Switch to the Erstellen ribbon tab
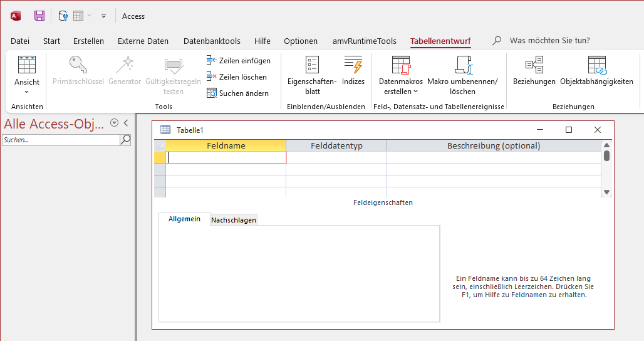Image resolution: width=644 pixels, height=341 pixels. pos(88,41)
